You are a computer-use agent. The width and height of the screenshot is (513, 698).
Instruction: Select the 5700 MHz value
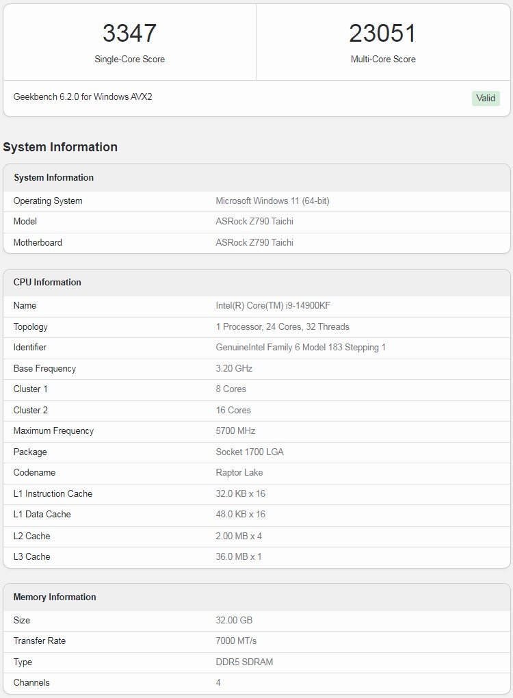[x=235, y=431]
